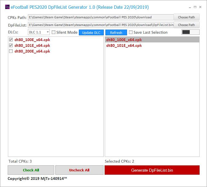Enable Silent Mode checkbox
Image resolution: width=207 pixels, height=187 pixels.
click(53, 32)
